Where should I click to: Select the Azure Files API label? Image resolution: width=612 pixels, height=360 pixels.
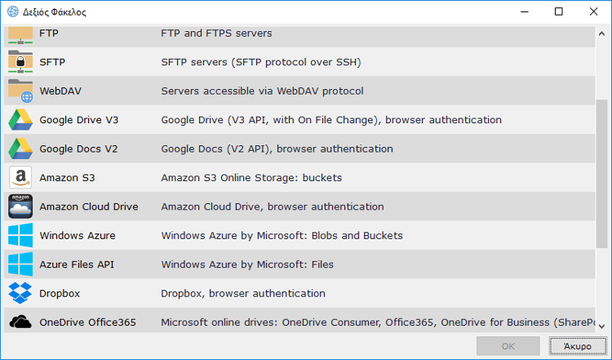77,264
